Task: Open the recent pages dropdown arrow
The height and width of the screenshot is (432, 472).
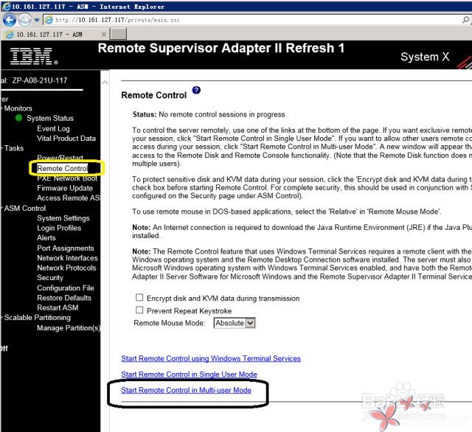Action: pyautogui.click(x=37, y=20)
